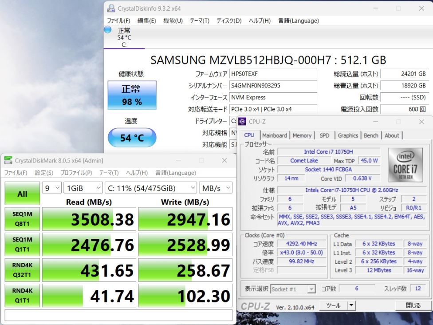Select the blue status orb for disk C:
The width and height of the screenshot is (433, 325).
[108, 30]
